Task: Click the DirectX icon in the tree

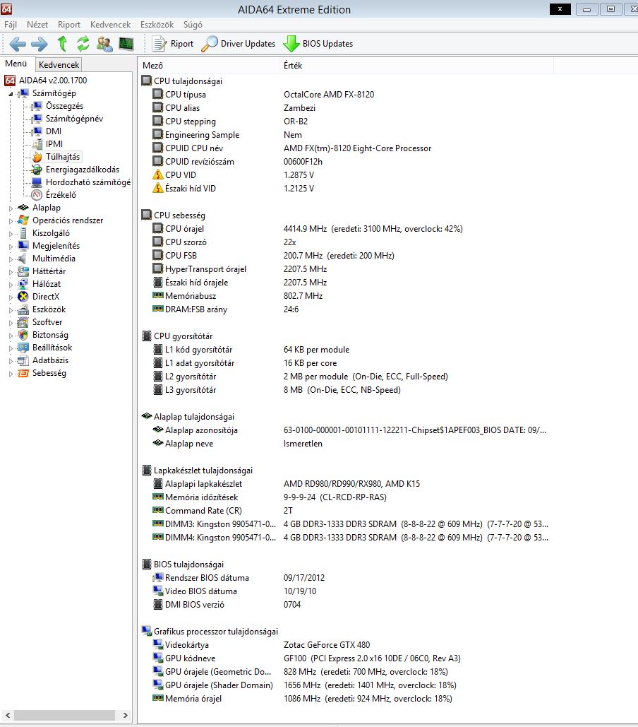Action: tap(23, 297)
